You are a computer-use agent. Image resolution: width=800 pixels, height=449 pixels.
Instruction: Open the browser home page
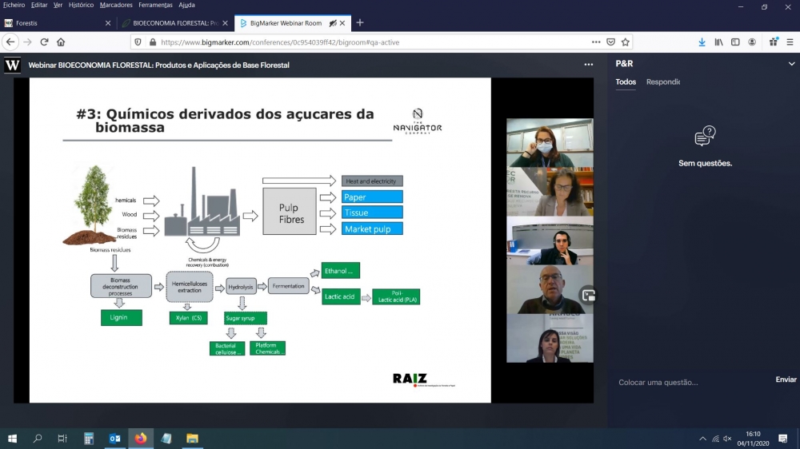click(x=61, y=42)
